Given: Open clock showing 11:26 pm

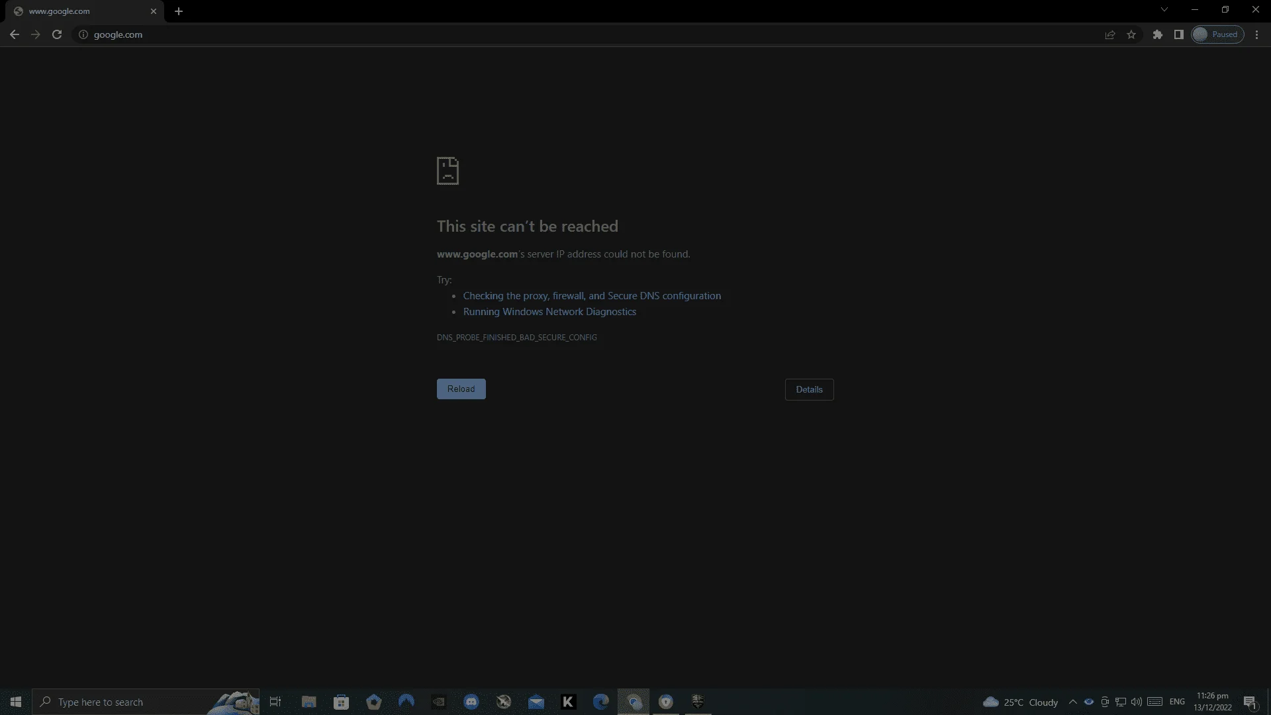Looking at the screenshot, I should point(1213,702).
